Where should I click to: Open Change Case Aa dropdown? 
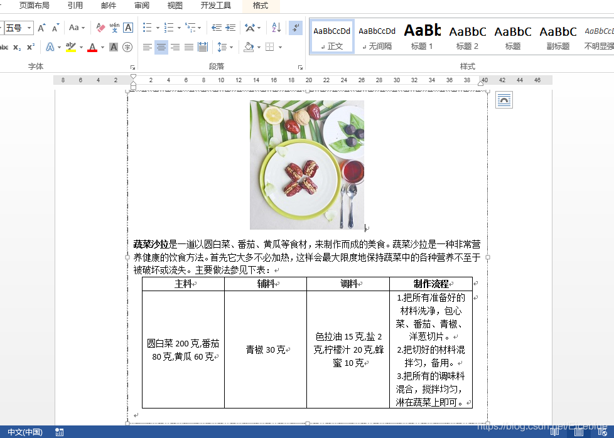77,28
